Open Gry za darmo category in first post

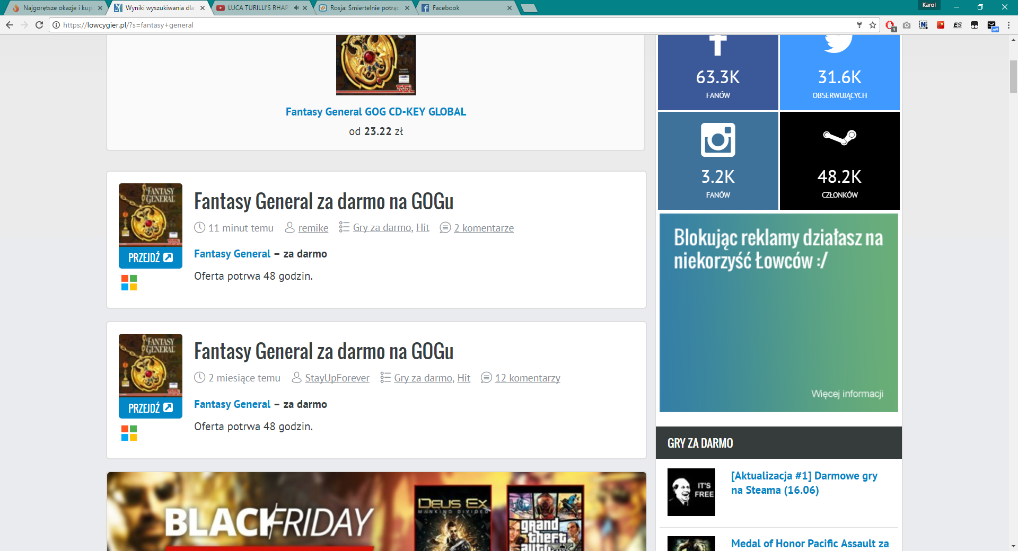pos(382,228)
